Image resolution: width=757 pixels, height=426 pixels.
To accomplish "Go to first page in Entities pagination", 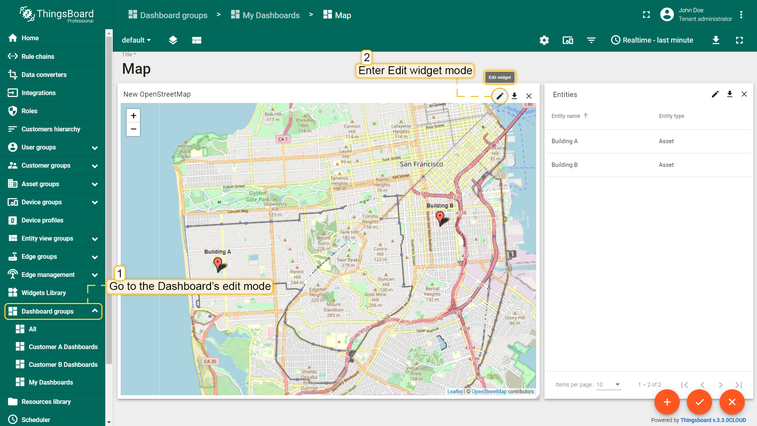I will point(684,385).
